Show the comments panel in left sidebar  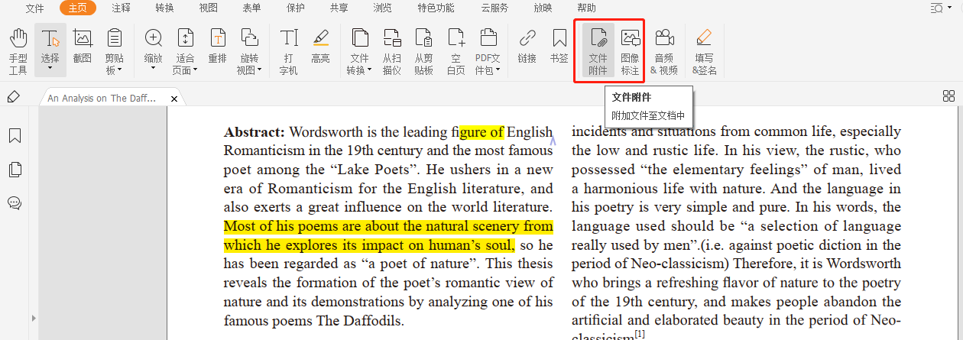click(15, 202)
